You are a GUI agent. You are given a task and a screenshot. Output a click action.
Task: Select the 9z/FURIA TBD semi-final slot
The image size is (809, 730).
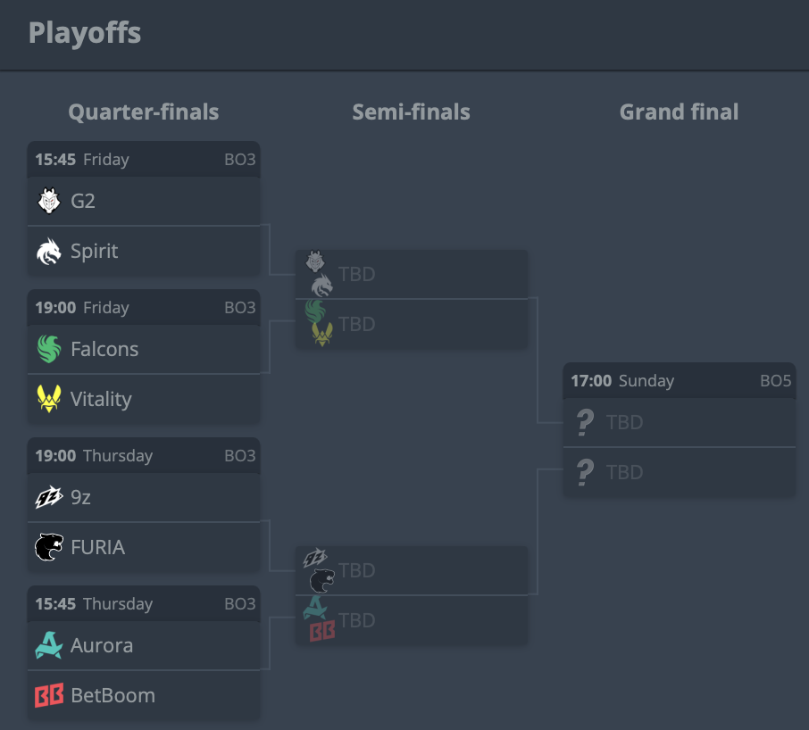point(412,570)
